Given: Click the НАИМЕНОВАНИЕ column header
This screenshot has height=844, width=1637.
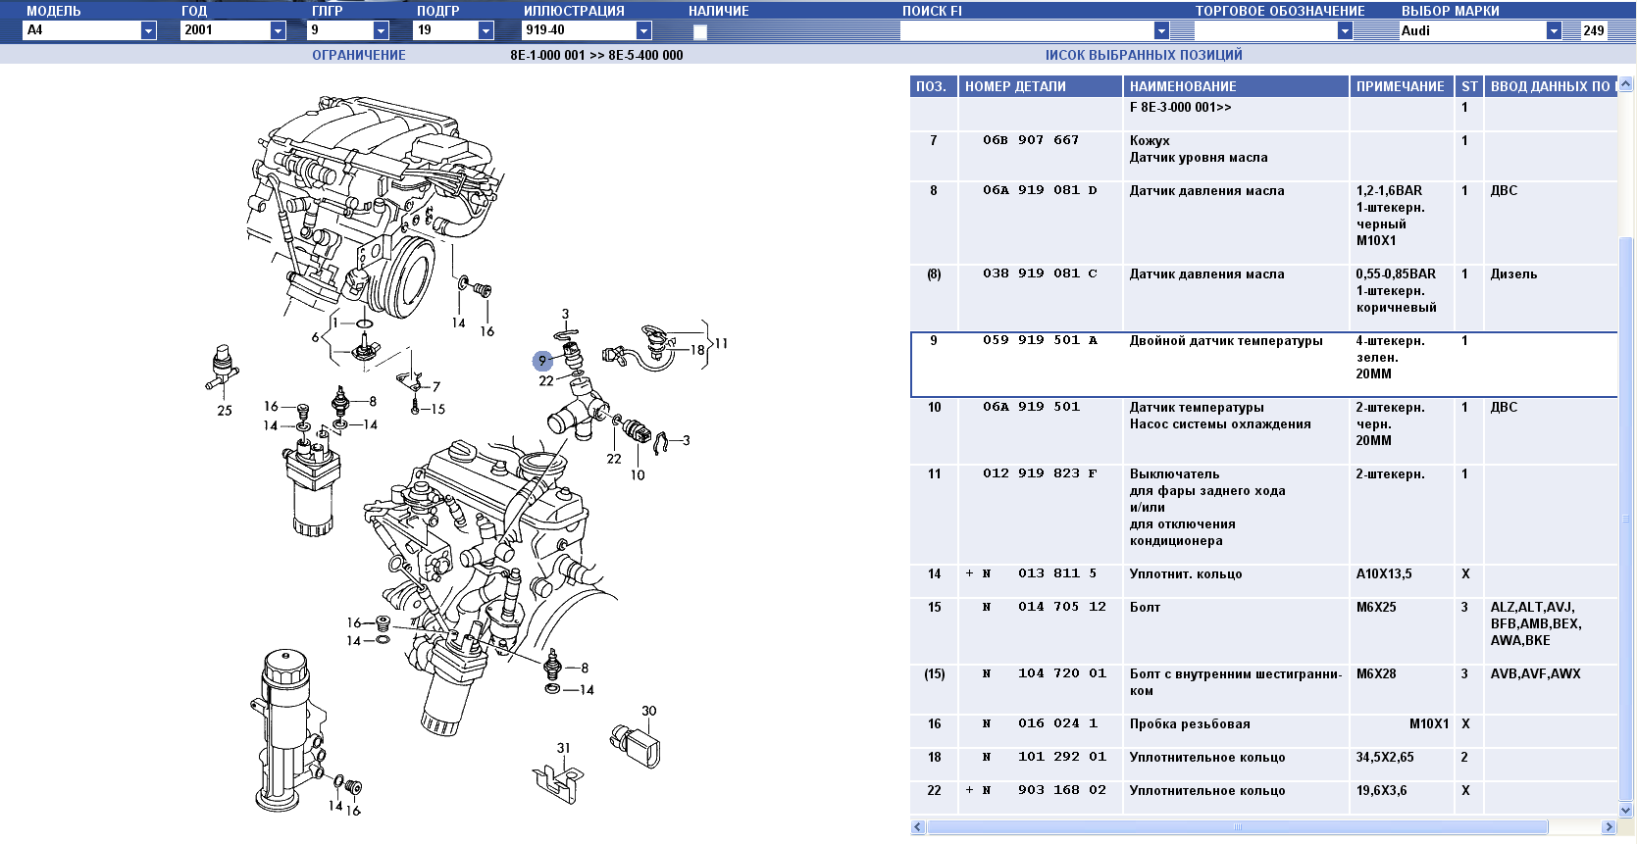Looking at the screenshot, I should point(1236,86).
